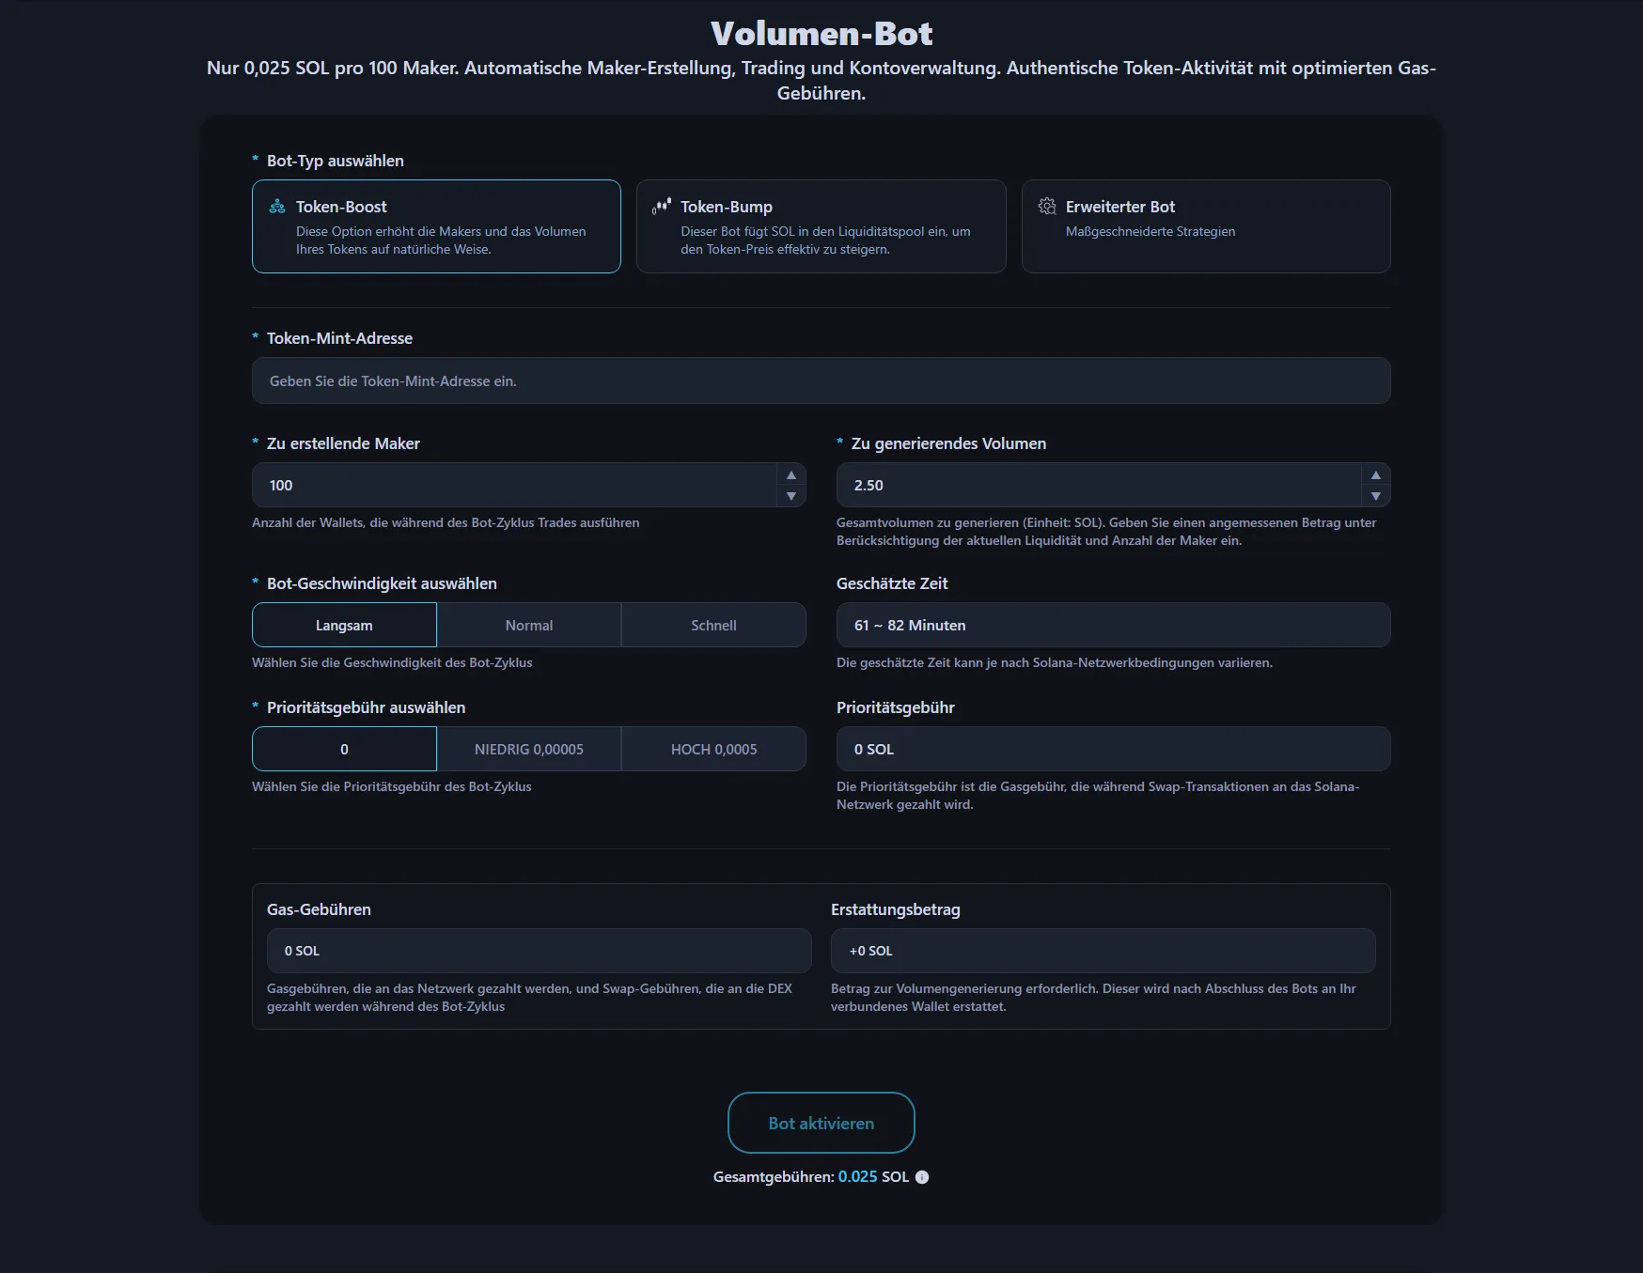Select the Erweiterter Bot type card

point(1205,226)
